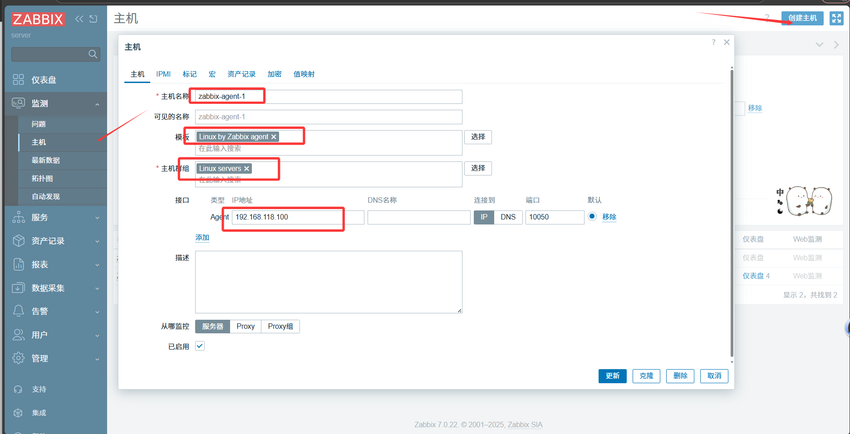Select DNS as connect-to option
This screenshot has width=850, height=434.
pos(508,217)
